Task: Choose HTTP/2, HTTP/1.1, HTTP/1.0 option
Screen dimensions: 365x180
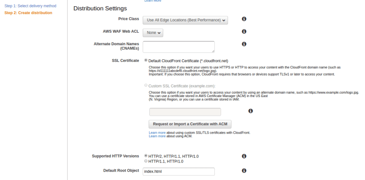Action: pyautogui.click(x=146, y=156)
